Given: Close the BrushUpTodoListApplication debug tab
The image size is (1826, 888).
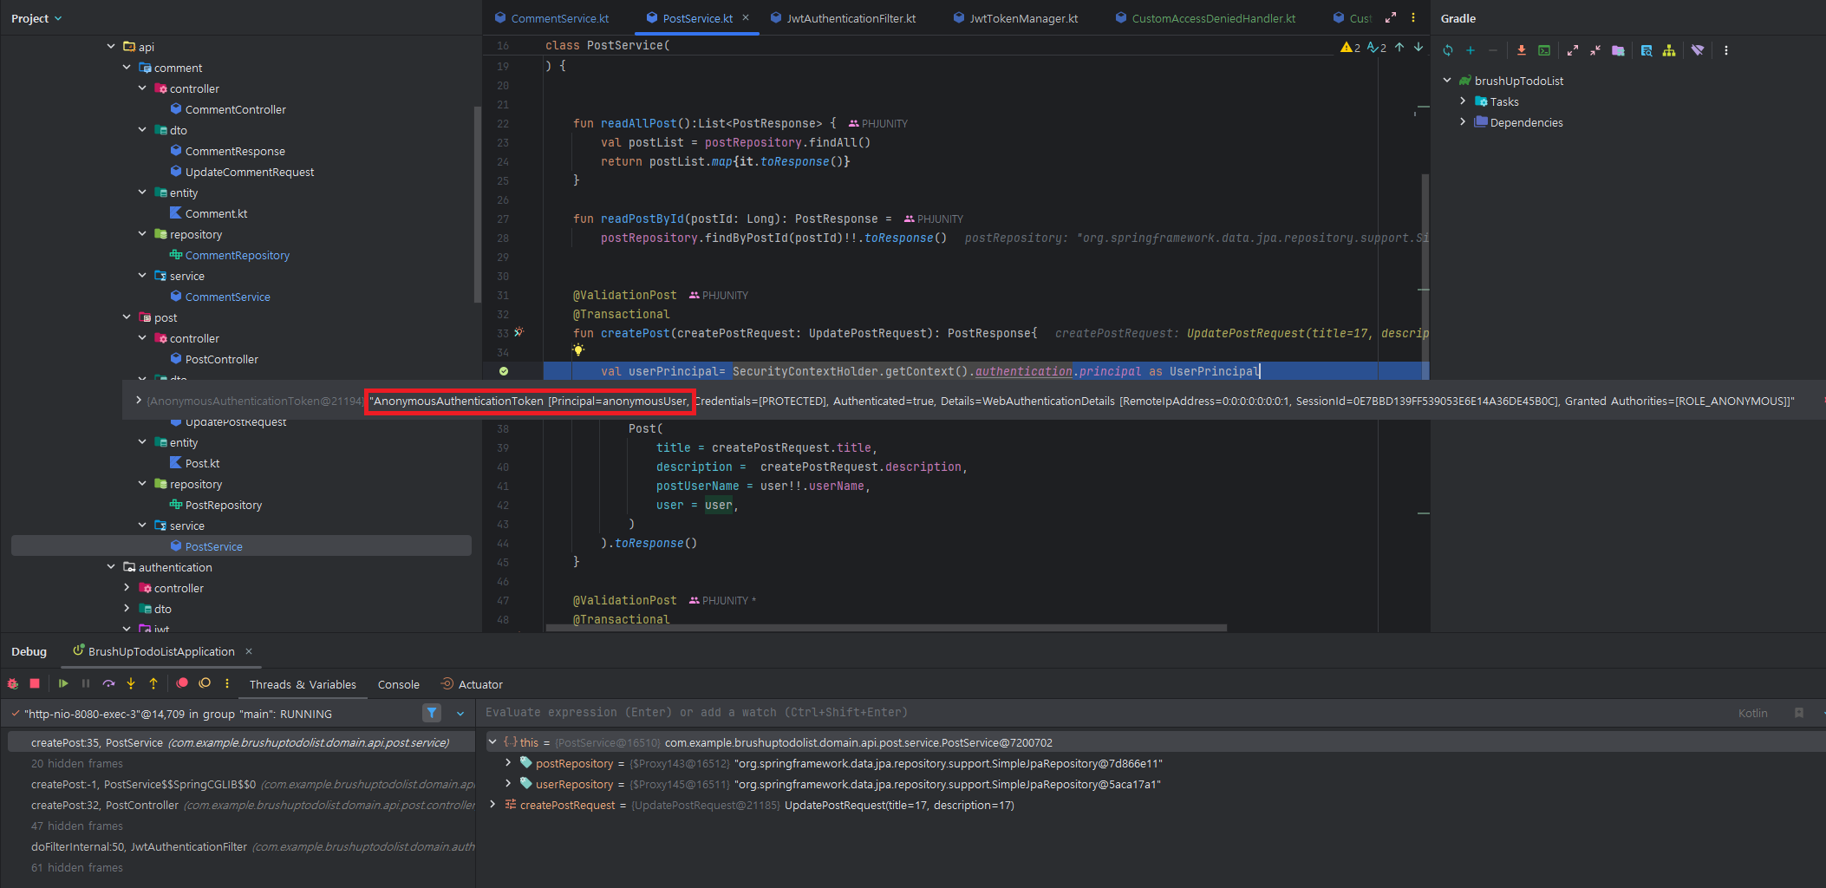Looking at the screenshot, I should [249, 651].
